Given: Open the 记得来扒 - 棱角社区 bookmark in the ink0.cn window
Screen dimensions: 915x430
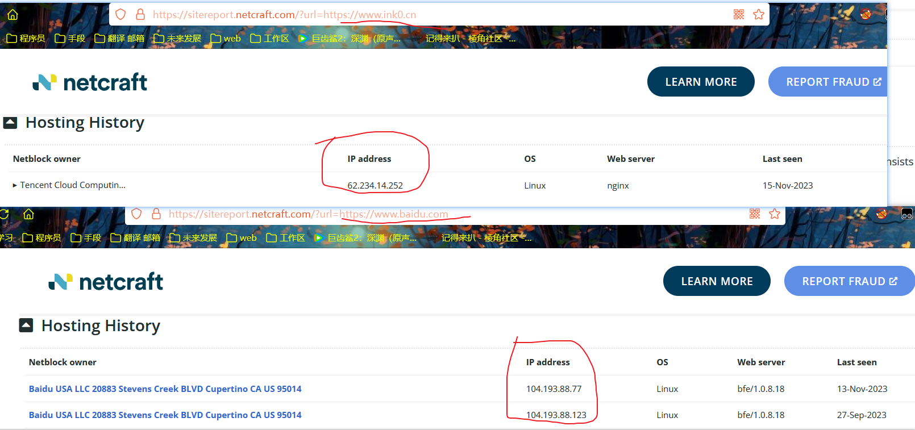Looking at the screenshot, I should coord(471,38).
